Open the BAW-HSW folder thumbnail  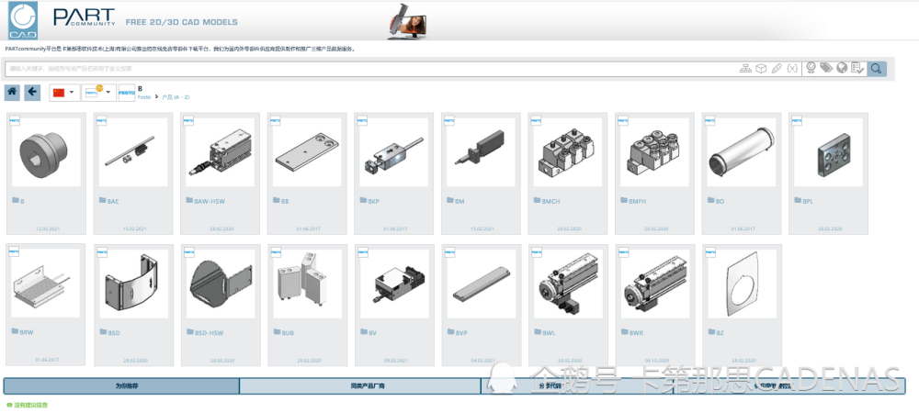point(221,173)
